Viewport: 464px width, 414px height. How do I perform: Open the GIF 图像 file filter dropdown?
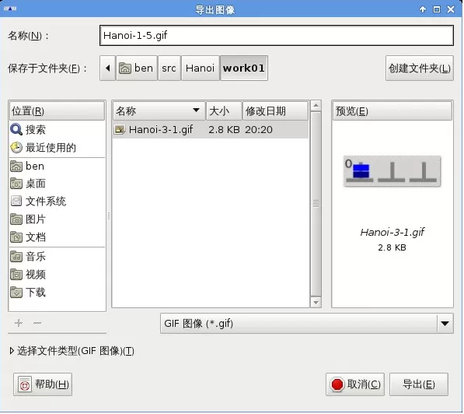tap(306, 323)
